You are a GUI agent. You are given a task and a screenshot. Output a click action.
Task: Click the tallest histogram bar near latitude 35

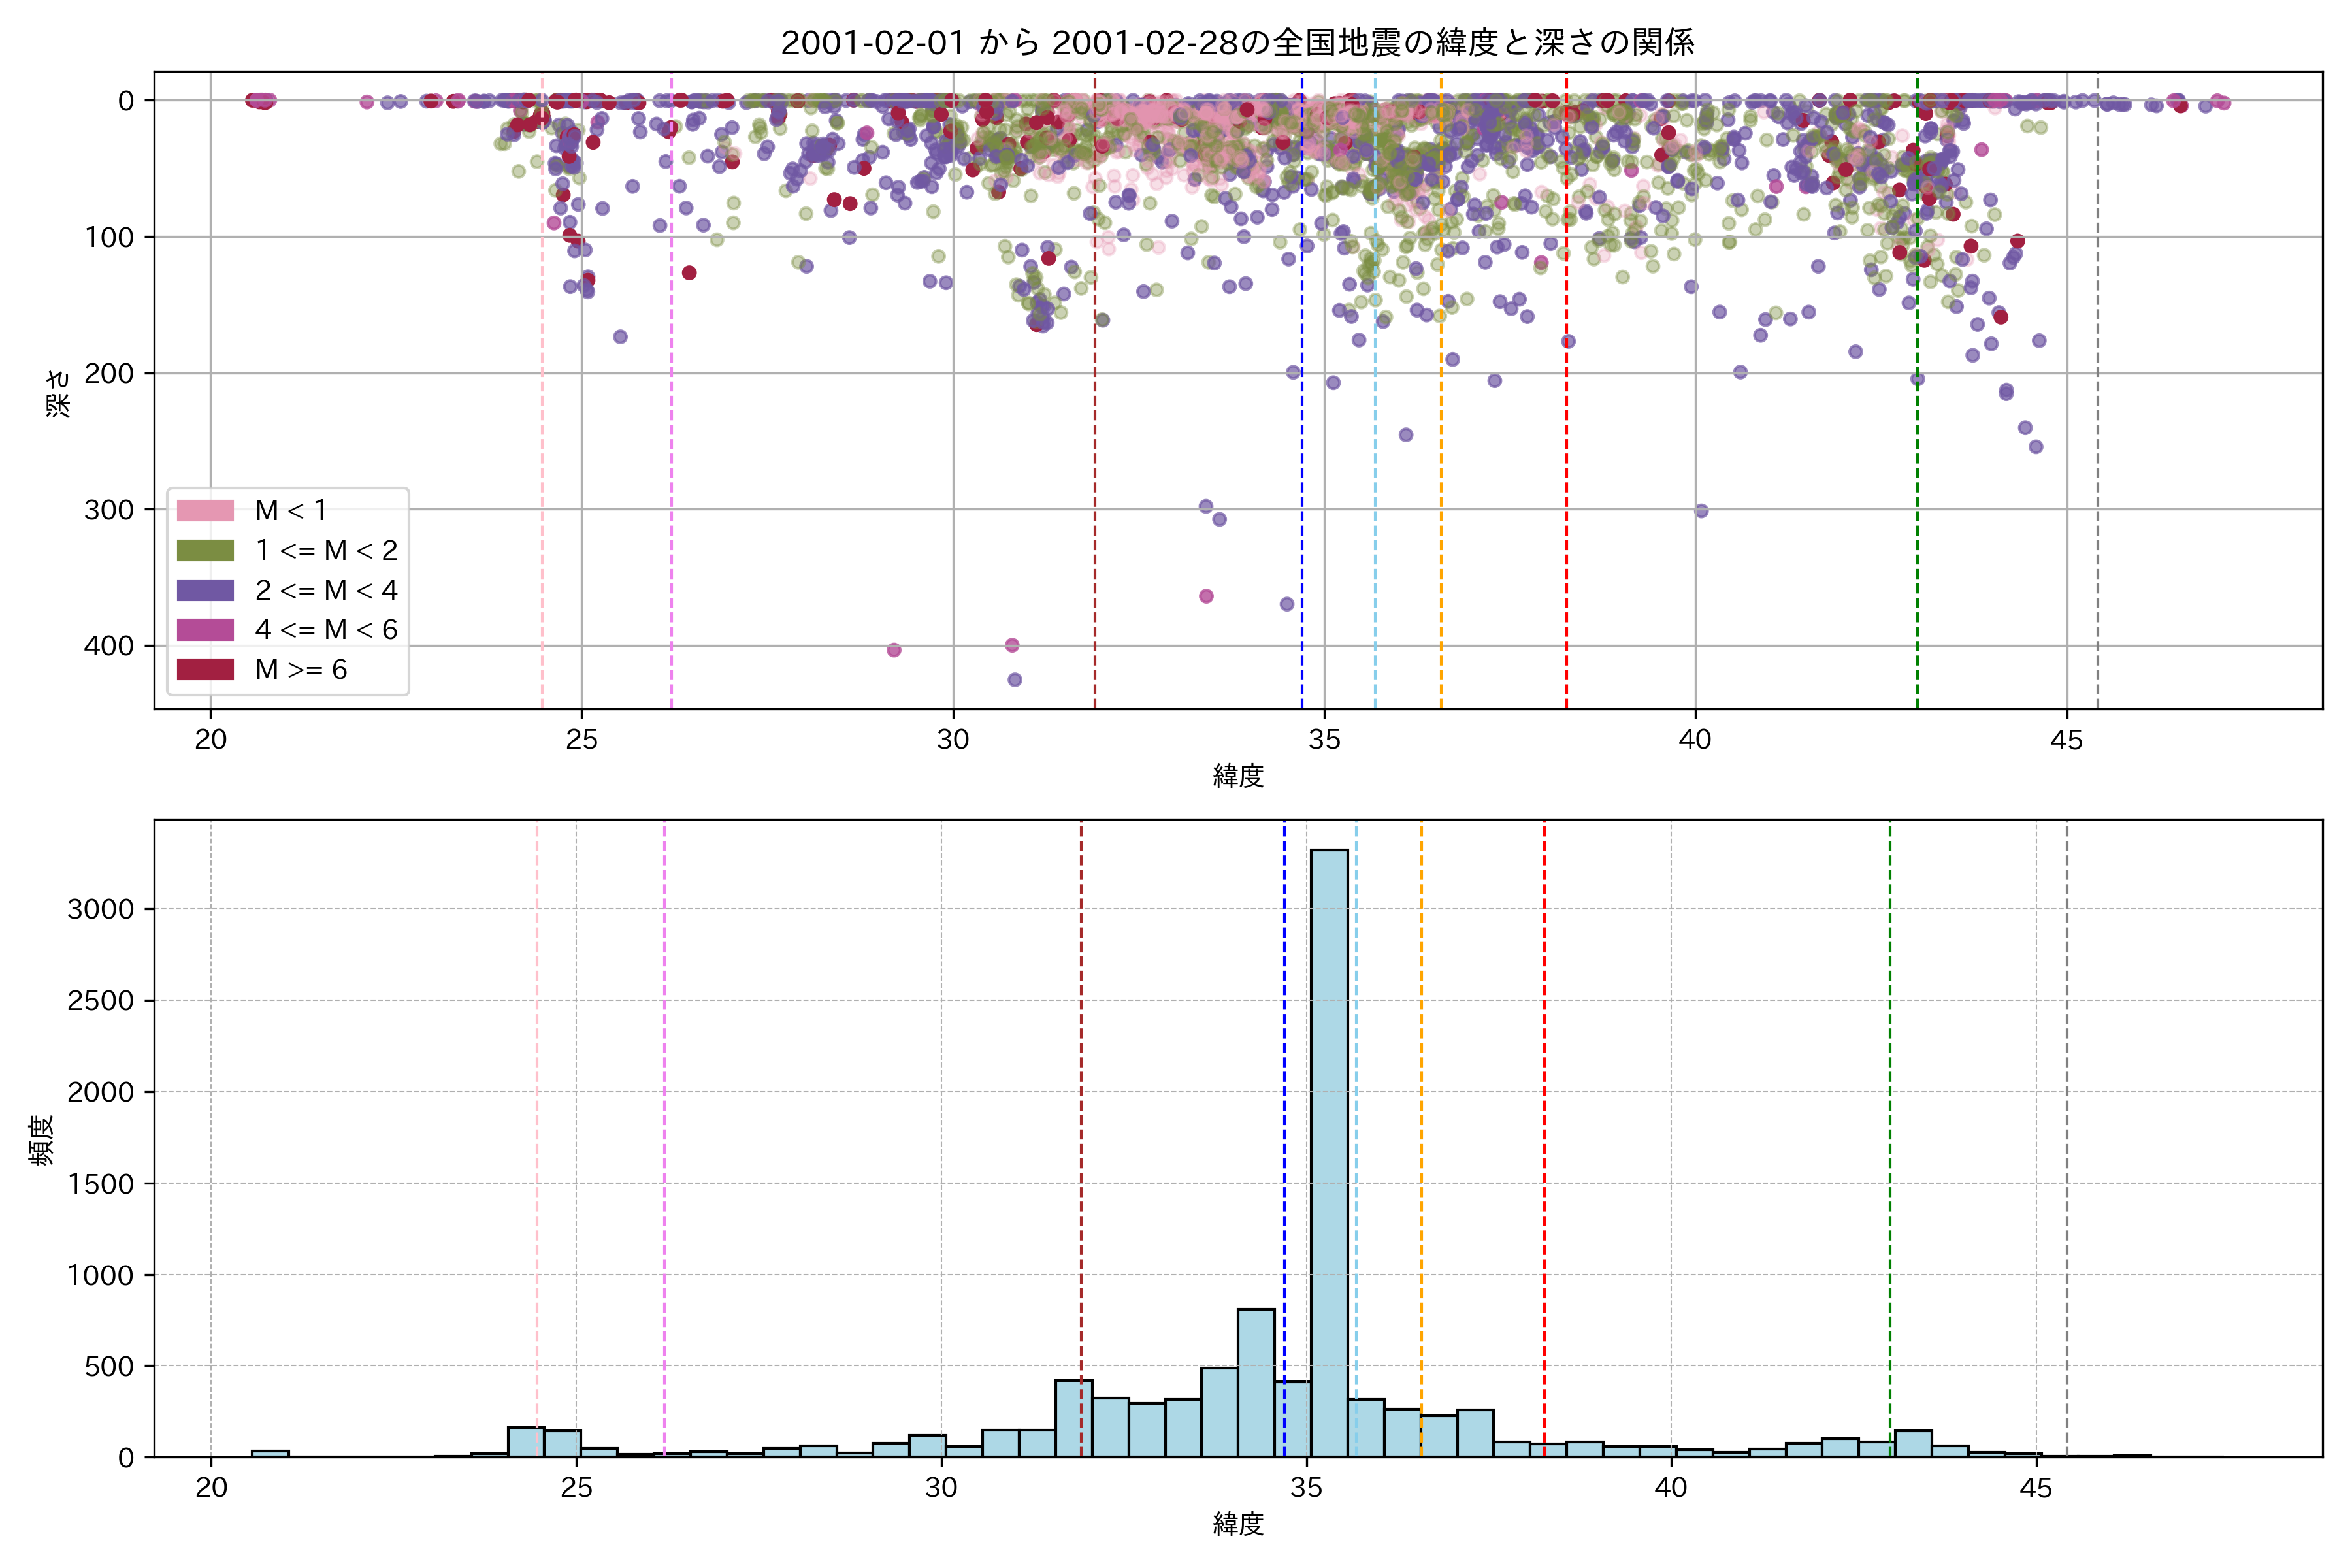pos(1329,1150)
